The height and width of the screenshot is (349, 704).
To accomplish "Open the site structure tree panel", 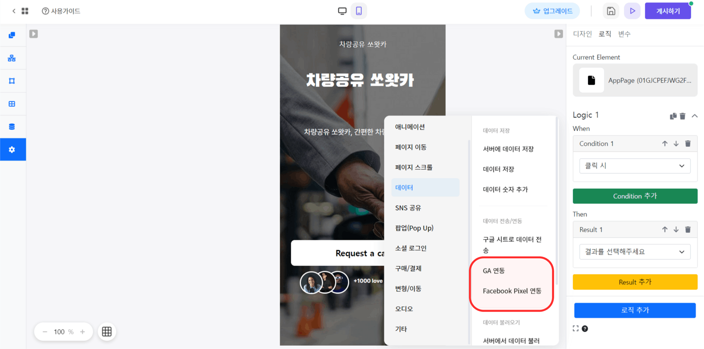I will 12,58.
